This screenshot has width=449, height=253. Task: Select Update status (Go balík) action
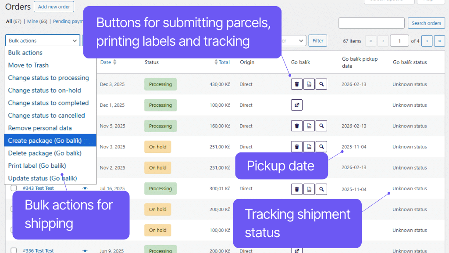[50, 178]
